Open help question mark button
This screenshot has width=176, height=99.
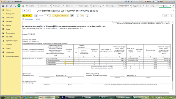tap(172, 16)
